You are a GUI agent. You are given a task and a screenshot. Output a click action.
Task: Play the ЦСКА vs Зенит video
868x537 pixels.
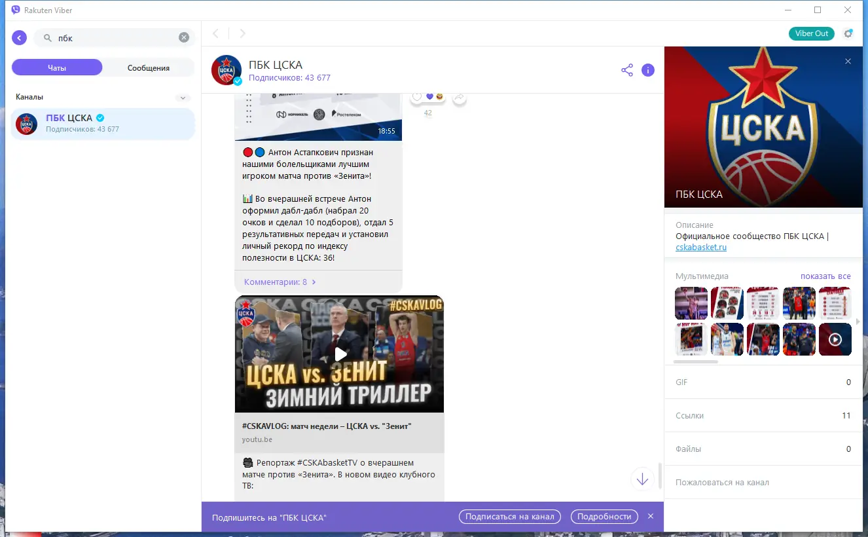point(340,354)
